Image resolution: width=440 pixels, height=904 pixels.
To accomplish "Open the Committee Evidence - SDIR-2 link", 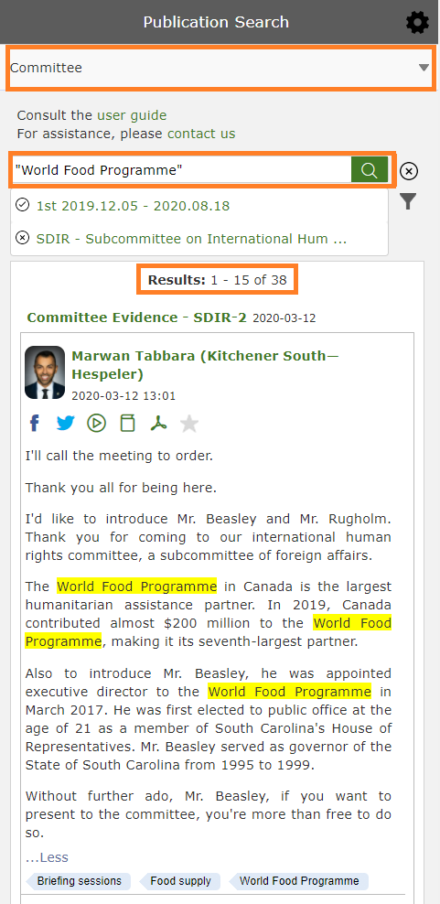I will [136, 317].
